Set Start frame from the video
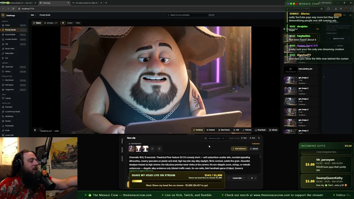Image resolution: width=354 pixels, height=199 pixels. coord(224,130)
